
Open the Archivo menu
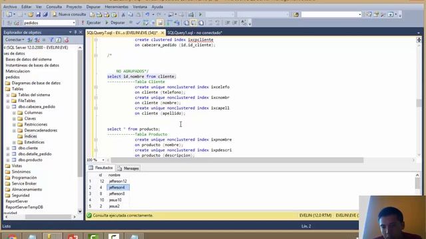tap(10, 7)
